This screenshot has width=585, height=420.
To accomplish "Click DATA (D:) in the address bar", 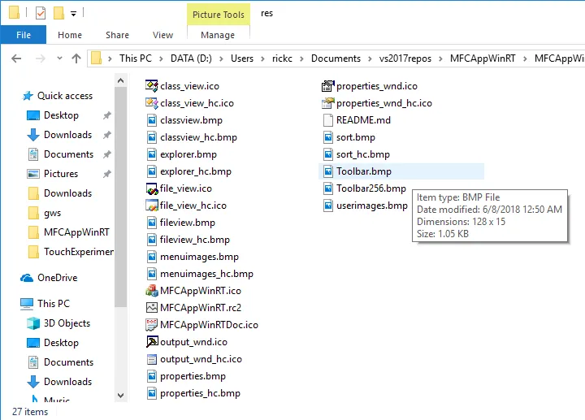I will click(191, 58).
